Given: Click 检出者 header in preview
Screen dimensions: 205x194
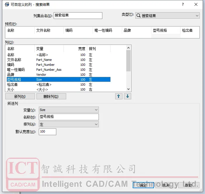Looking at the screenshot, I should point(190,30).
